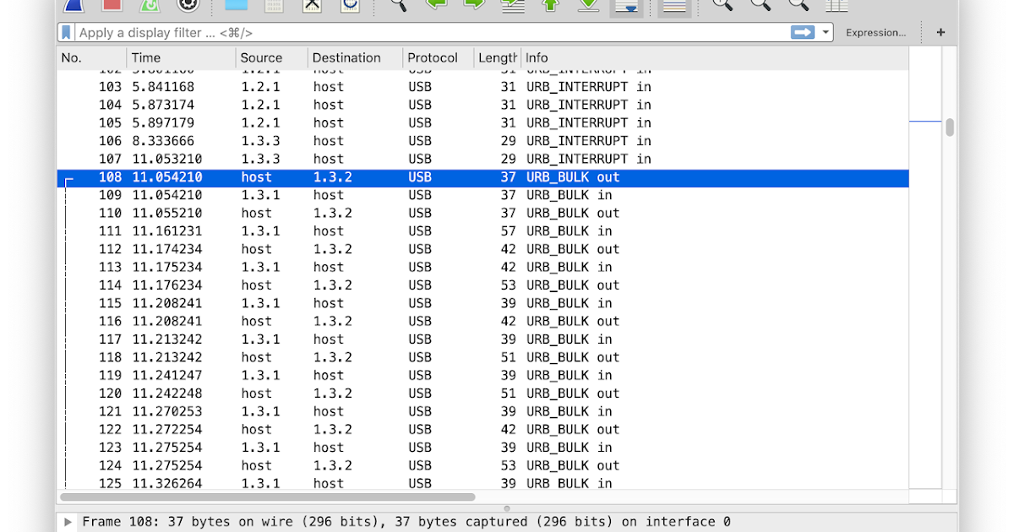Add a new filter button with plus
The width and height of the screenshot is (1014, 532).
[940, 32]
